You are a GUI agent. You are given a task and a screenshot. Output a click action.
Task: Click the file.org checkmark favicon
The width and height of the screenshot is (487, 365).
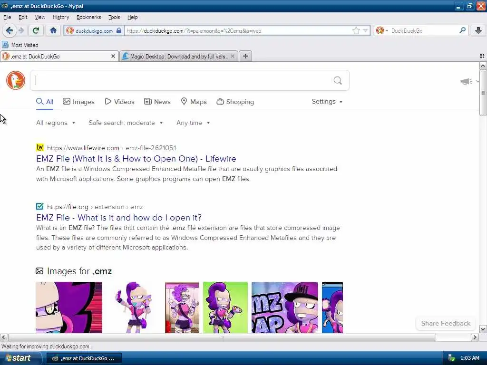pyautogui.click(x=40, y=206)
